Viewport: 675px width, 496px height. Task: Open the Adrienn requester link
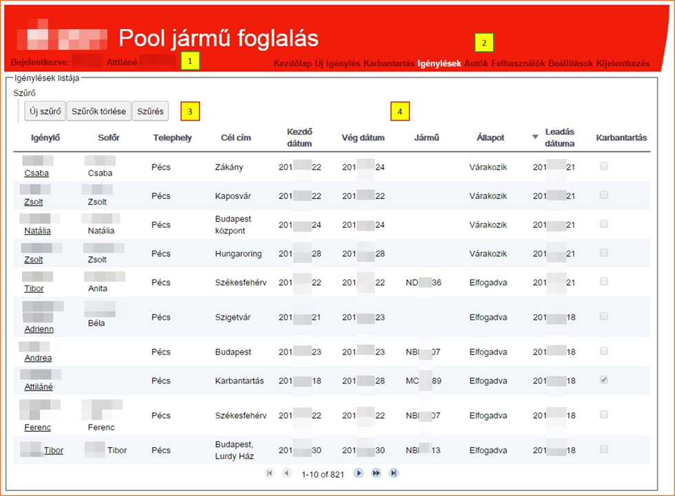(x=39, y=329)
